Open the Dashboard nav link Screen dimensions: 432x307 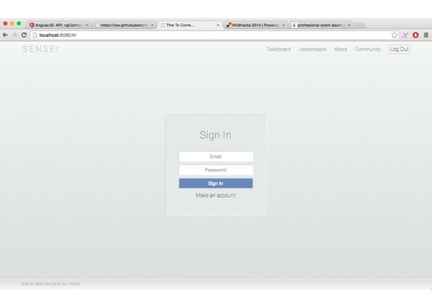pos(278,49)
